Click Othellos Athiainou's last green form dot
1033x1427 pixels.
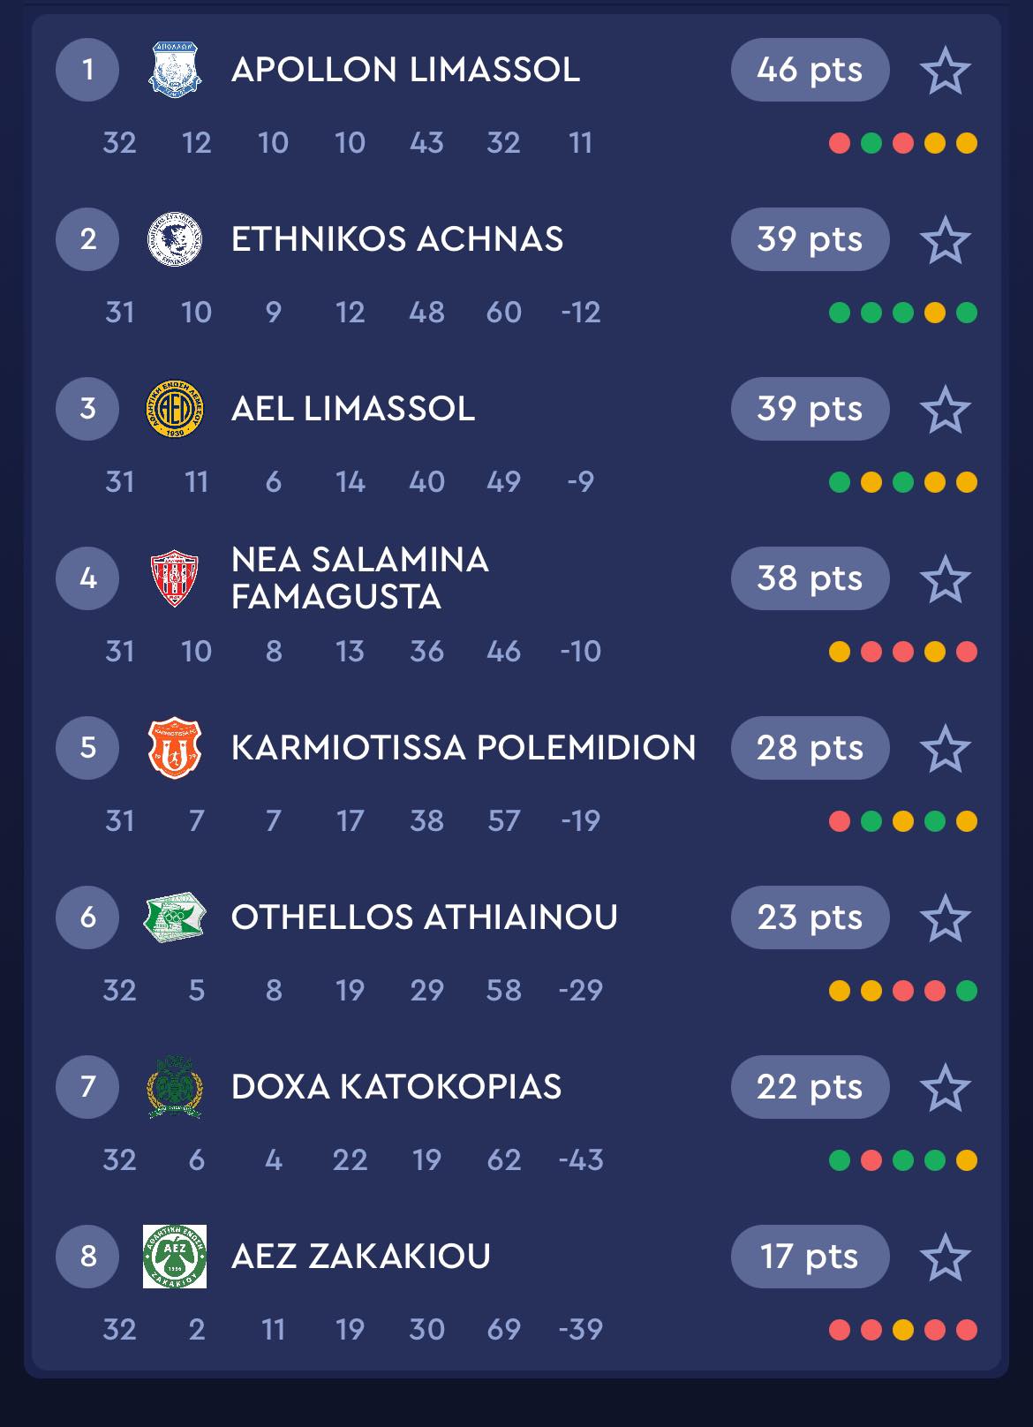(967, 991)
